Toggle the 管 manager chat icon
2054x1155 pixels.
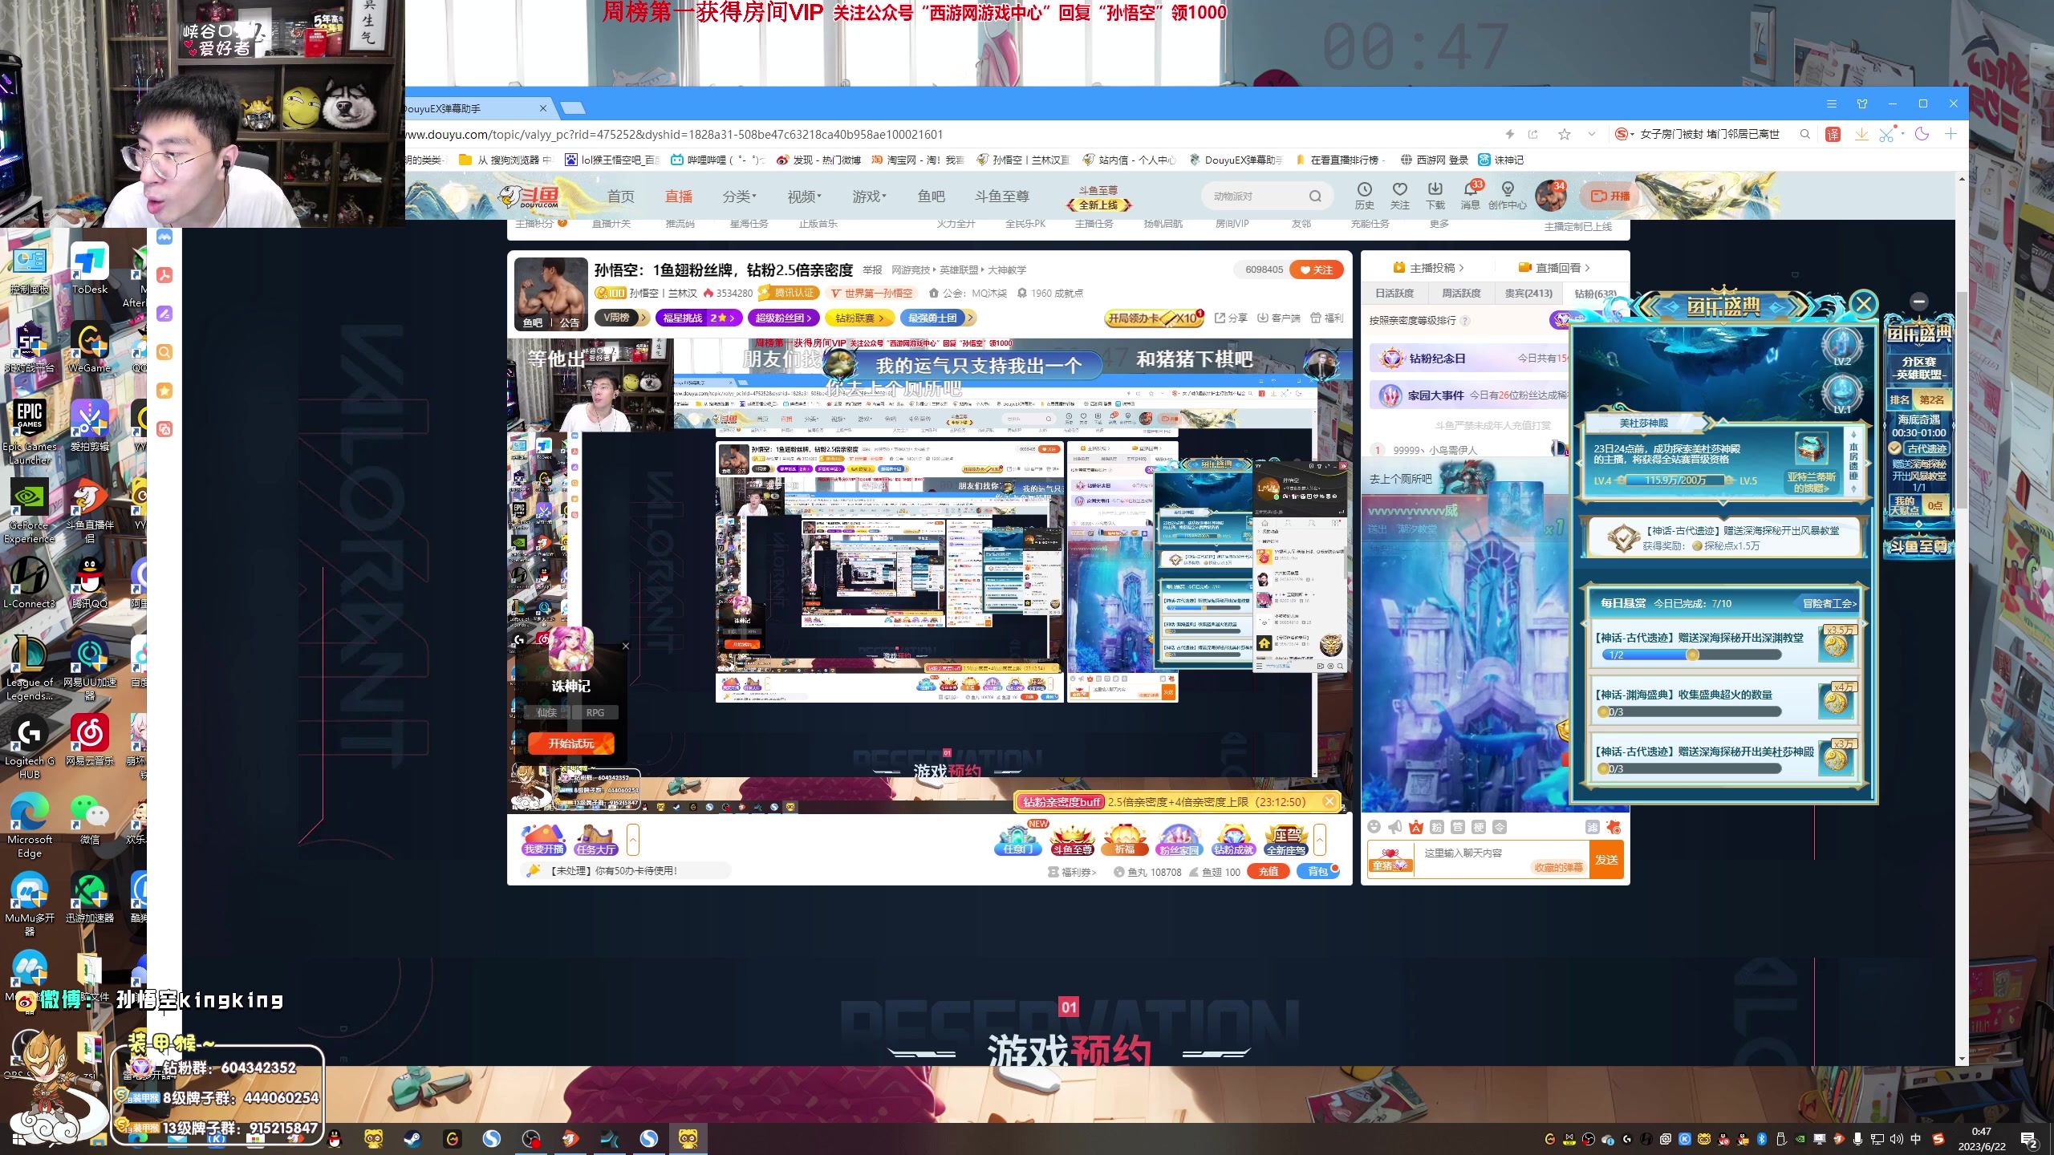point(1458,827)
